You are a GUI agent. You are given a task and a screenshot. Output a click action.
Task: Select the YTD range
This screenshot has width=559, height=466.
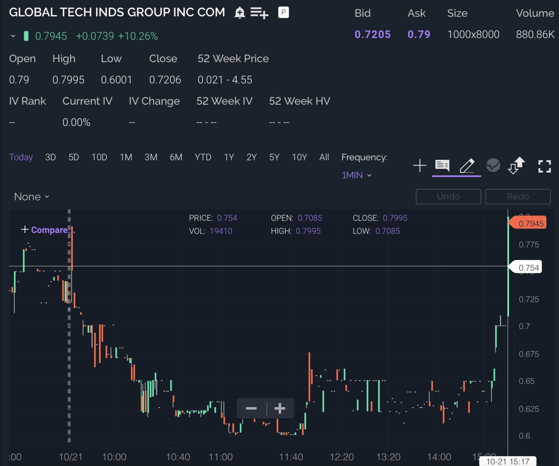(203, 157)
